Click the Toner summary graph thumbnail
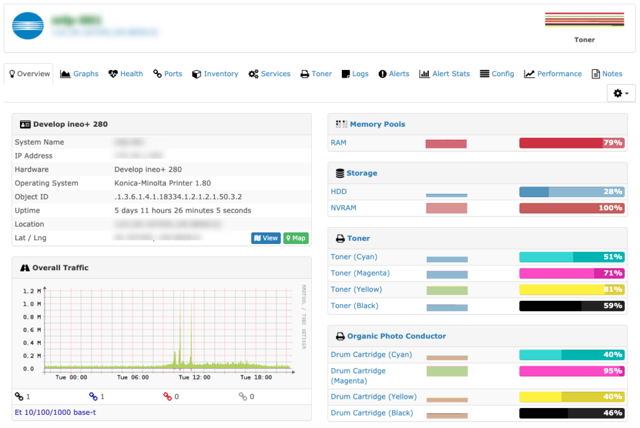Screen dimensions: 640x428 click(x=584, y=20)
